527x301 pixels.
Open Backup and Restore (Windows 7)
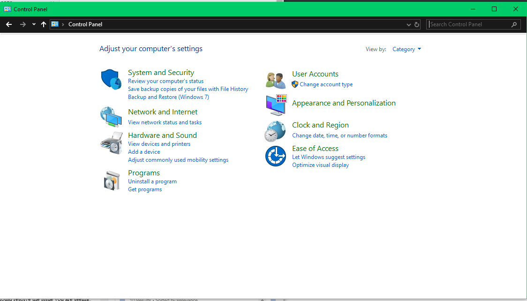(168, 97)
